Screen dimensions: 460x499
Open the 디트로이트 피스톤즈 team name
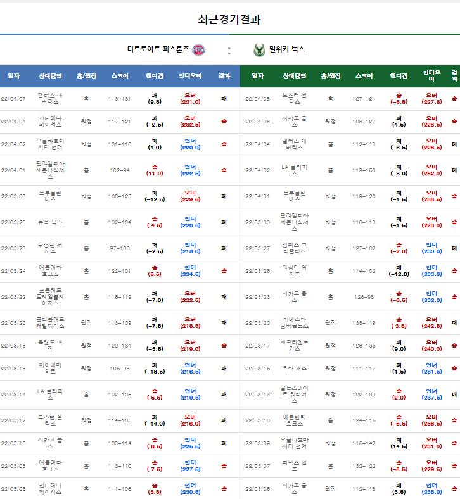coord(158,49)
